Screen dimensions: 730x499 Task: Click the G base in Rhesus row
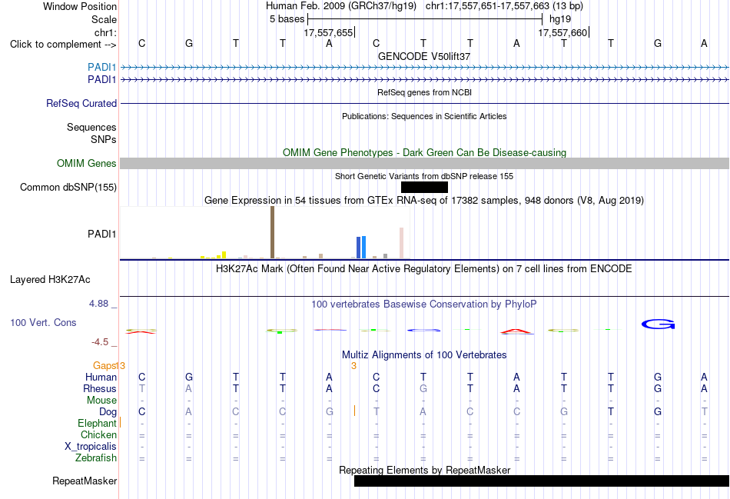[x=423, y=388]
